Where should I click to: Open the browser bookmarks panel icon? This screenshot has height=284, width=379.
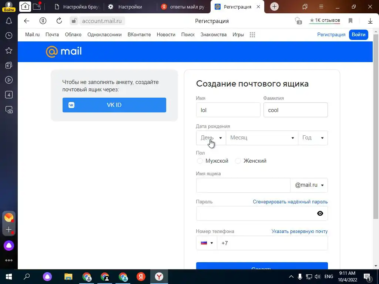click(x=305, y=7)
